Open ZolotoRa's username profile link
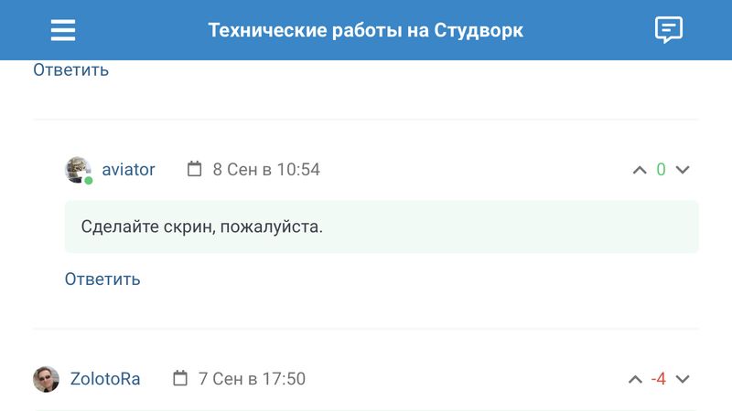The width and height of the screenshot is (732, 411). [105, 379]
